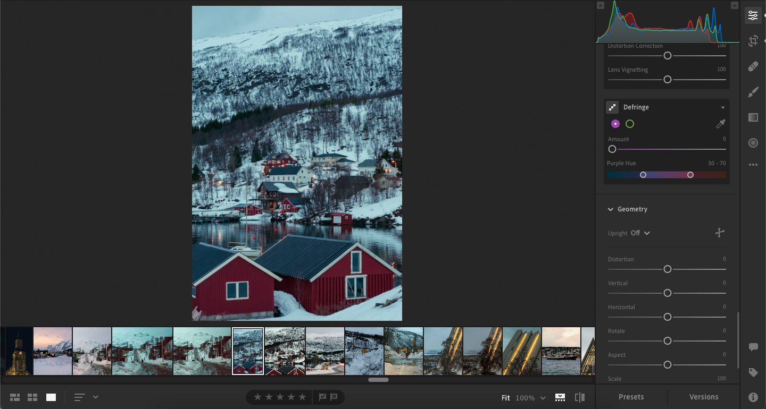
Task: Select the green defringe radio circle
Action: pyautogui.click(x=630, y=124)
